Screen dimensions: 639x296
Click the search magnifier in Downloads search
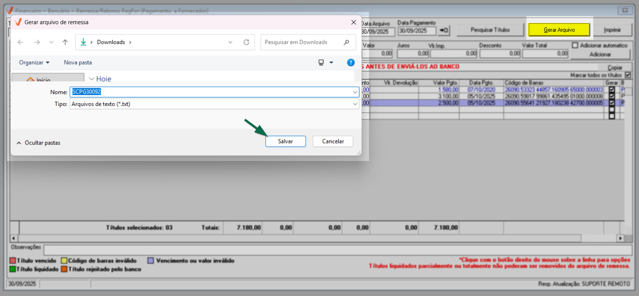[x=346, y=42]
